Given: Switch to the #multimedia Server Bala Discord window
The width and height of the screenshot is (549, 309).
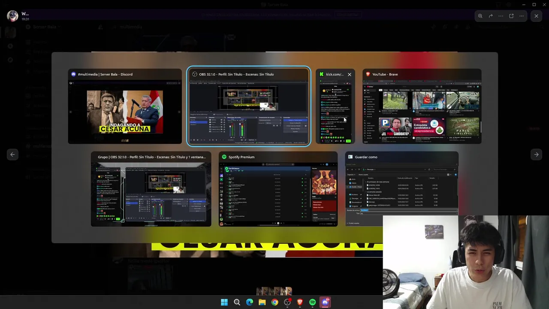Looking at the screenshot, I should coord(125,106).
